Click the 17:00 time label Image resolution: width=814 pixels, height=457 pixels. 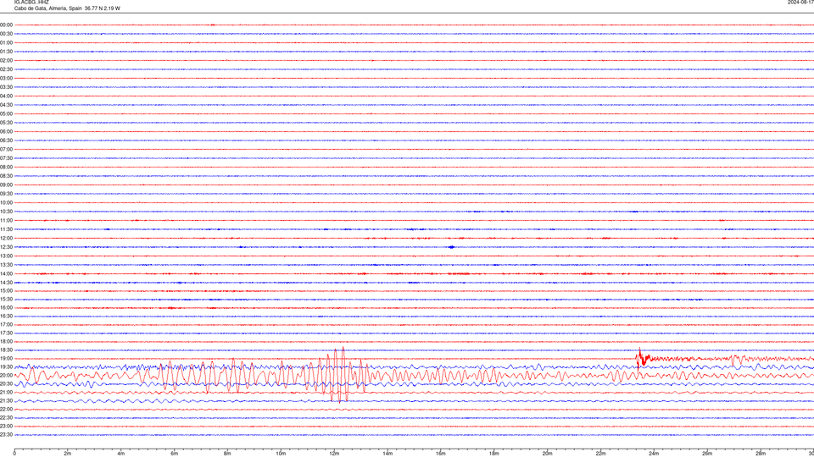(6, 325)
